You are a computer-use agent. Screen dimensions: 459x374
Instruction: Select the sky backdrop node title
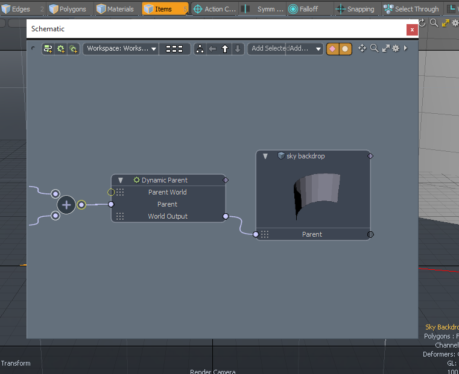(x=306, y=156)
